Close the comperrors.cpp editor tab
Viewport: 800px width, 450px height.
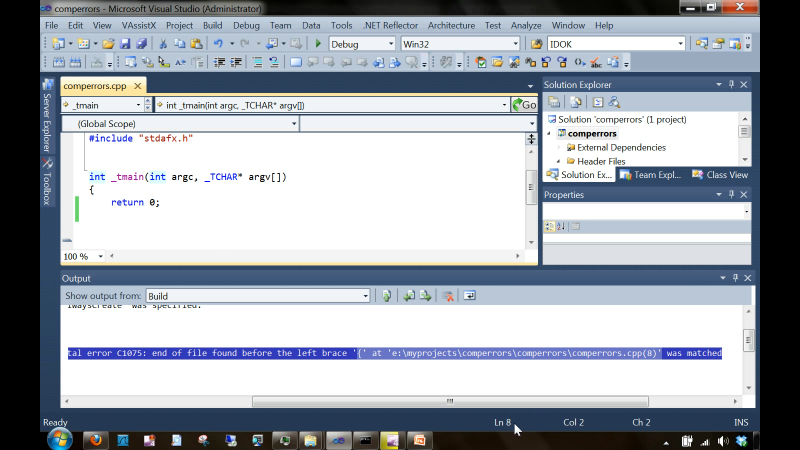[137, 86]
